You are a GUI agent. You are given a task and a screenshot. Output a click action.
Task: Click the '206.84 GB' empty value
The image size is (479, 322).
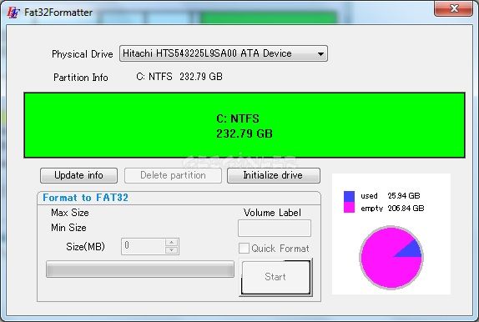tap(406, 209)
